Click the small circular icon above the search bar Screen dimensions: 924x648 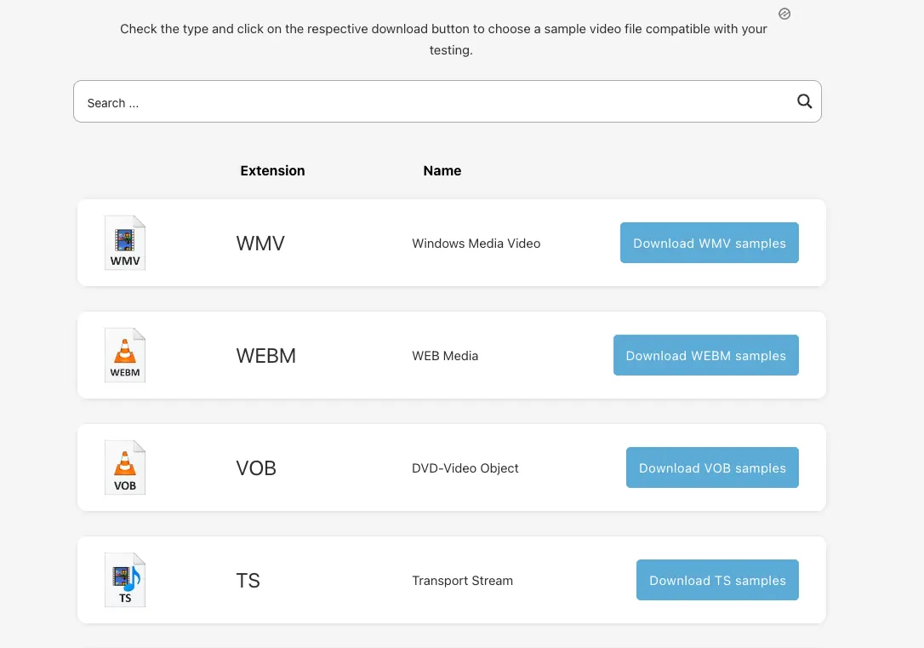point(784,14)
